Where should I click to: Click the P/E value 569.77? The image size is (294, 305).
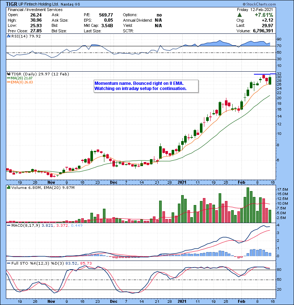[x=106, y=15]
